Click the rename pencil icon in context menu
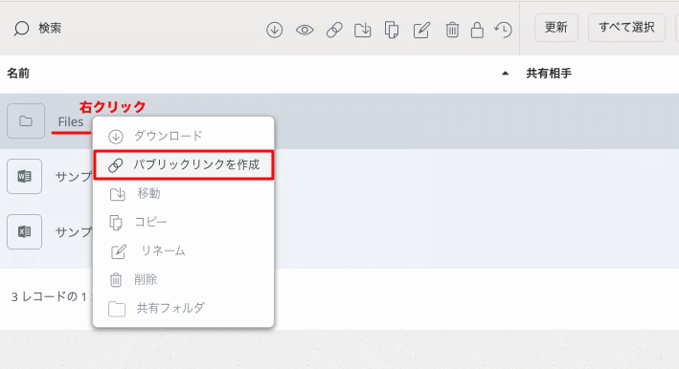Viewport: 679px width, 369px height. (x=118, y=251)
